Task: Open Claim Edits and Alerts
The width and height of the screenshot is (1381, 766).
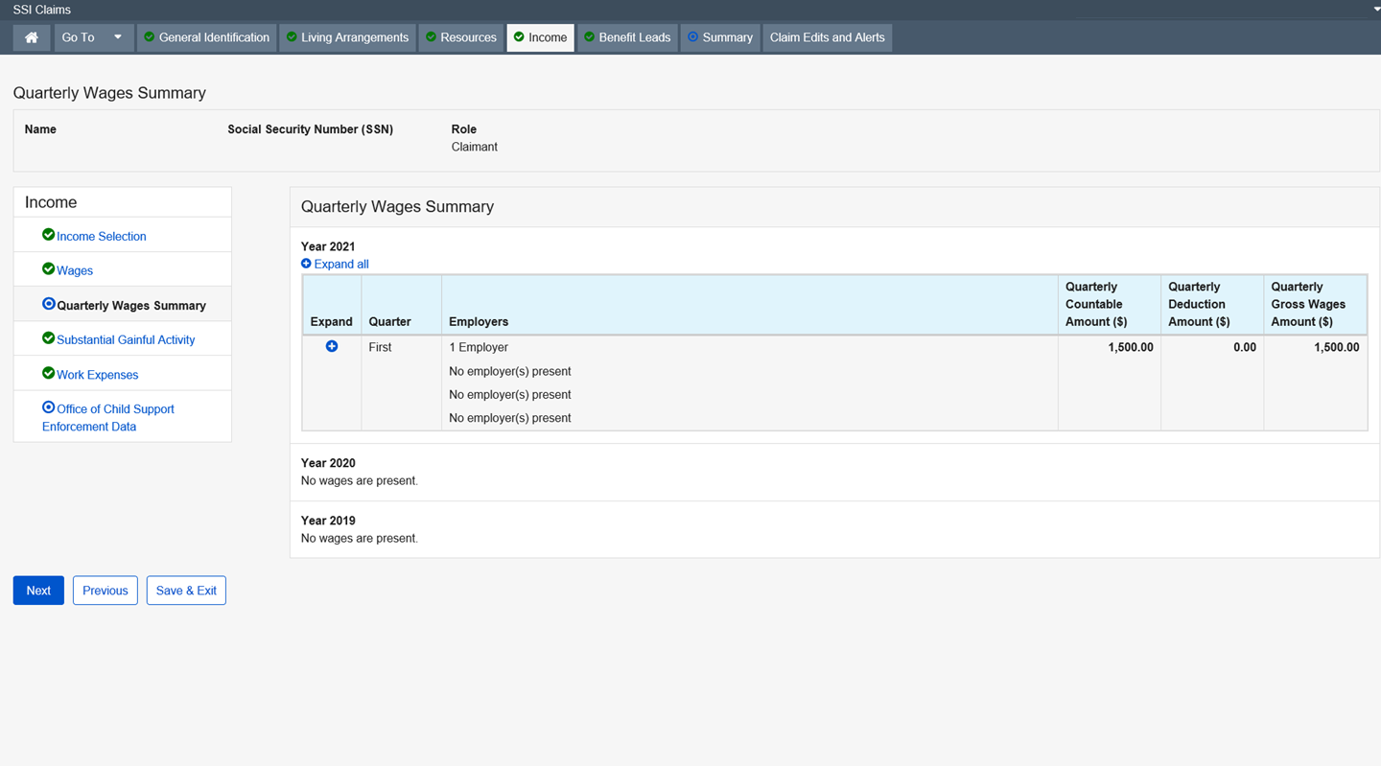Action: (827, 37)
